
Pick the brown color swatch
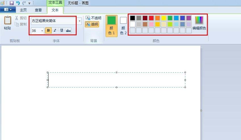pos(145,24)
